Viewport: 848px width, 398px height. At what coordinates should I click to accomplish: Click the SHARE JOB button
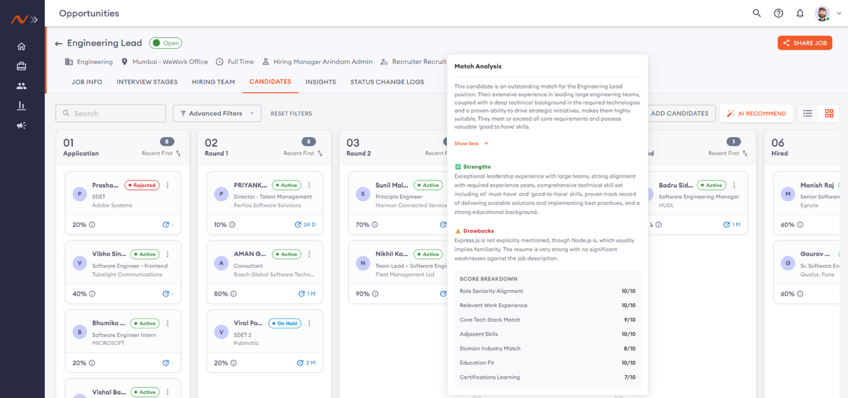tap(805, 43)
